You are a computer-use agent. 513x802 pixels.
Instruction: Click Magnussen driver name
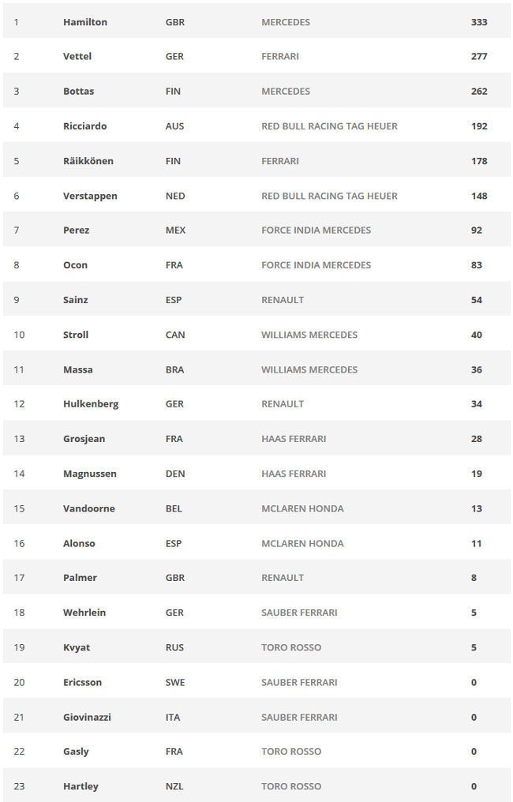[89, 474]
